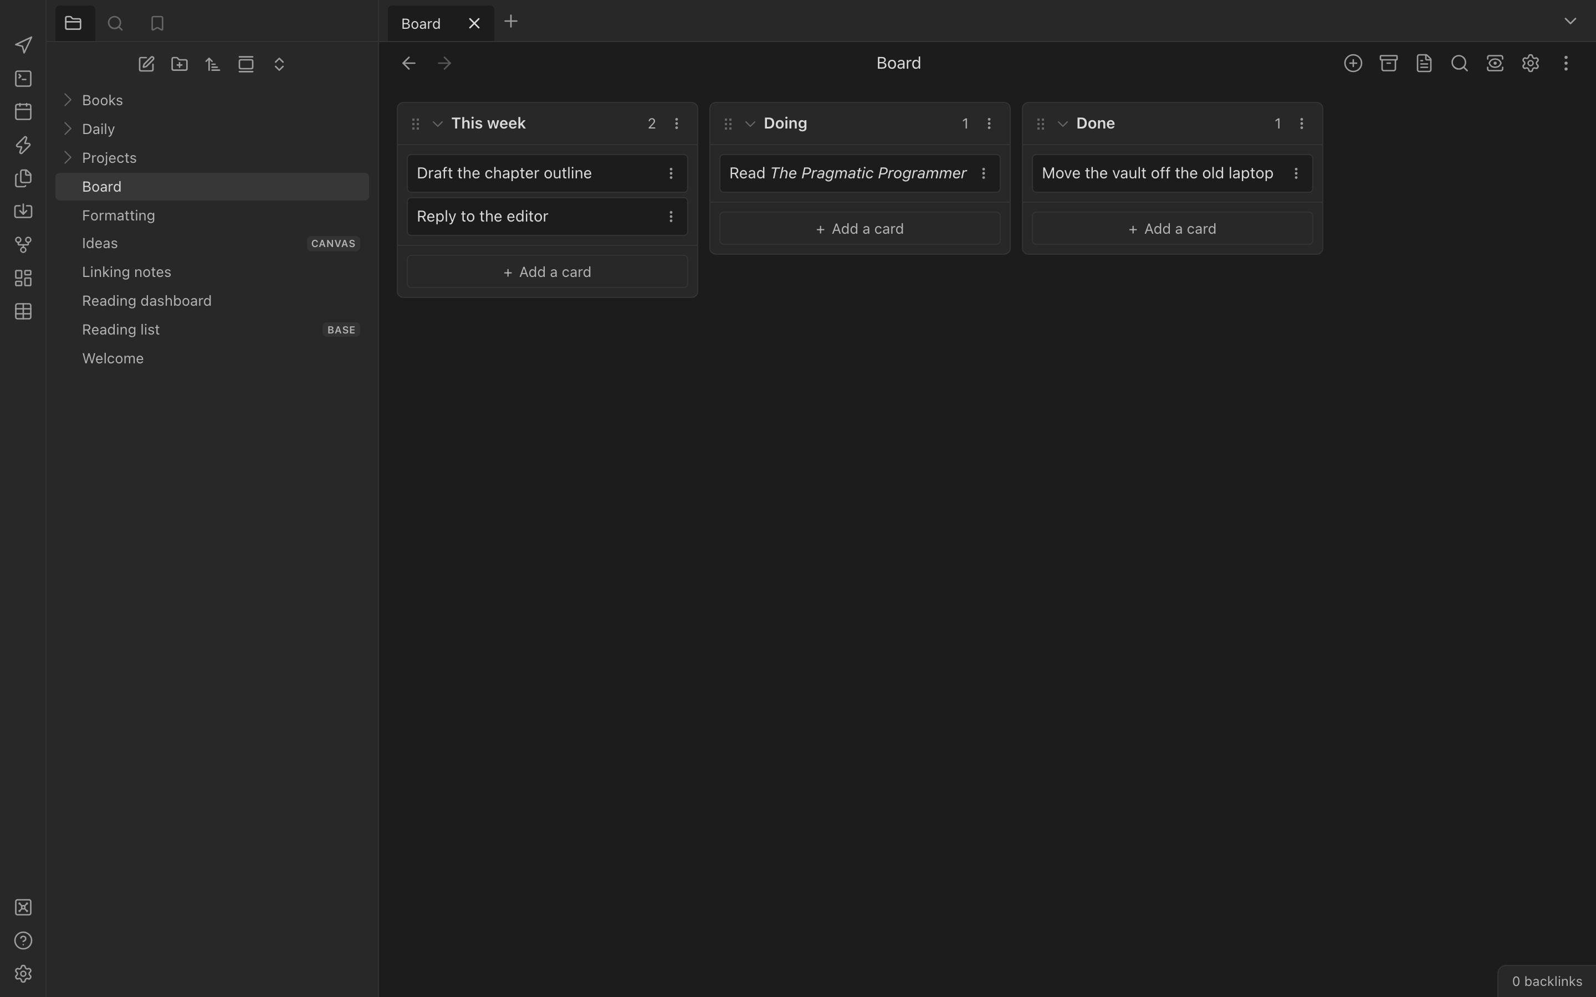
Task: Open the Doing list options menu
Action: coord(989,124)
